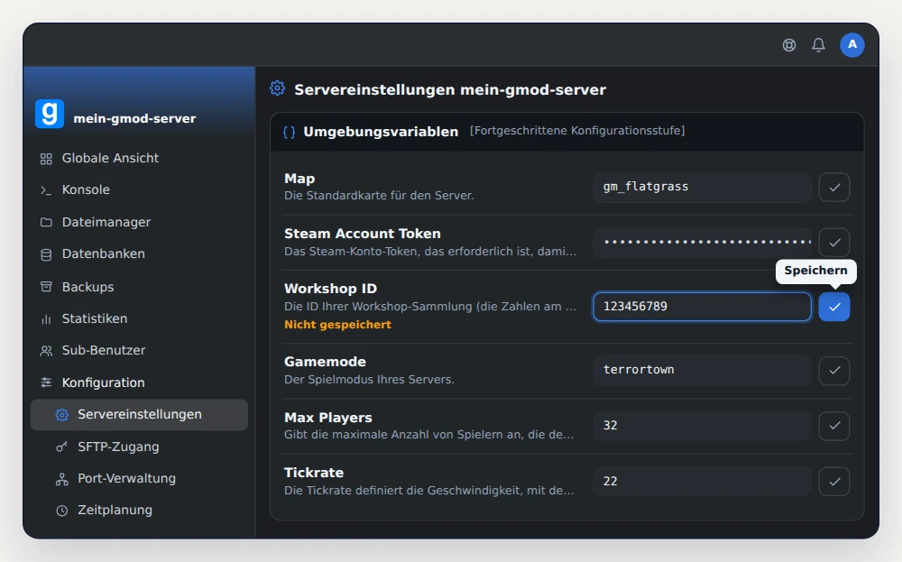Collapse the Konfiguration menu group
This screenshot has width=902, height=562.
click(139, 382)
